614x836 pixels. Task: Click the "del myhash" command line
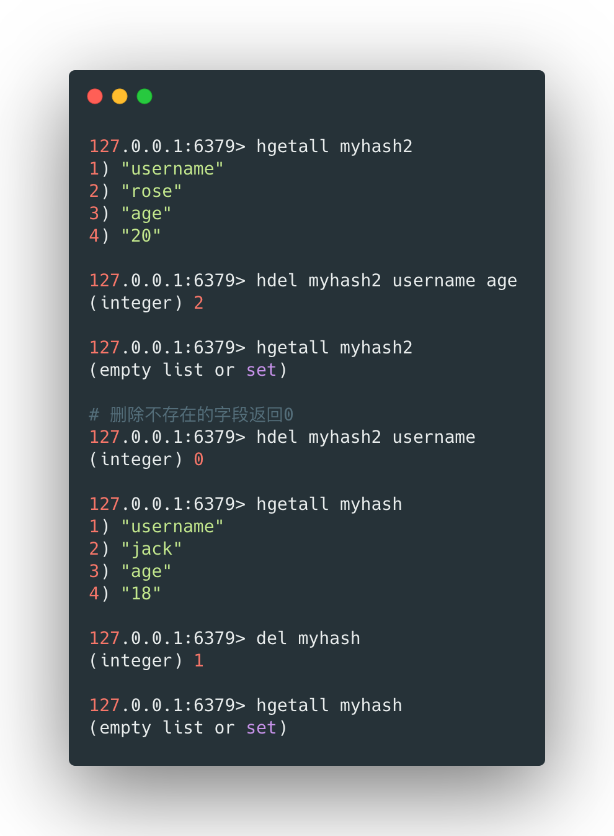click(308, 638)
